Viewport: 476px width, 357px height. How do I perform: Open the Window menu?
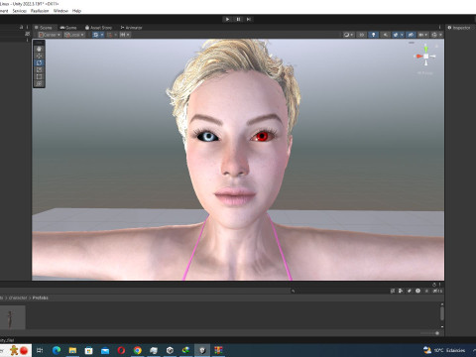tap(60, 11)
